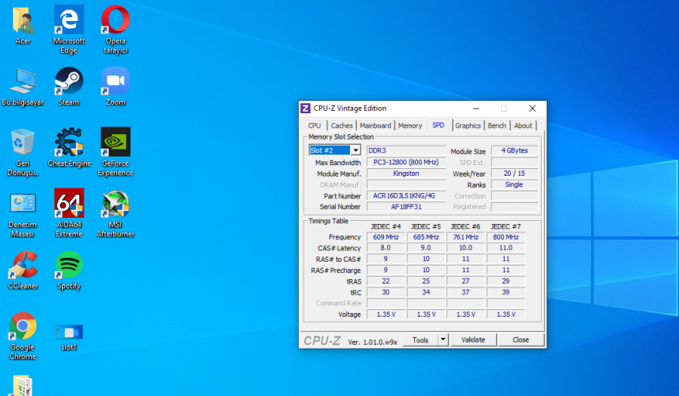Open Denetim Masası control panel icon

(x=23, y=213)
